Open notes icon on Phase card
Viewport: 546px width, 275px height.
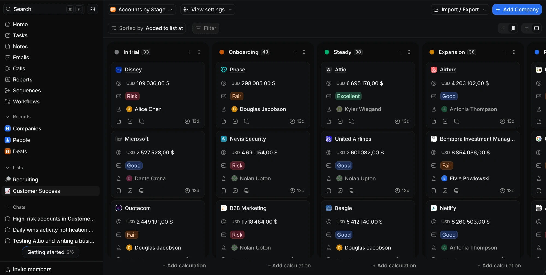pyautogui.click(x=224, y=121)
